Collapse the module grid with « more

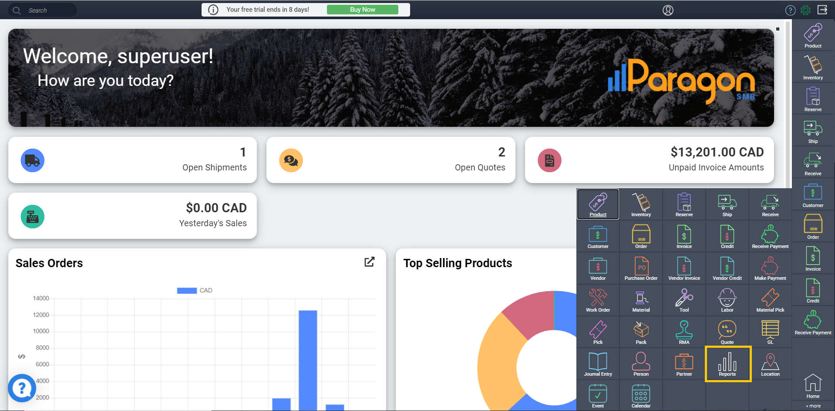point(813,406)
